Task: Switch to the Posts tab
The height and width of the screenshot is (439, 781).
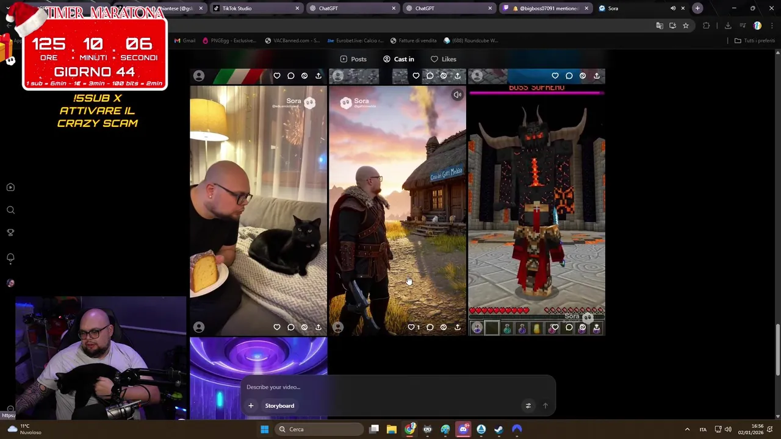Action: [353, 59]
